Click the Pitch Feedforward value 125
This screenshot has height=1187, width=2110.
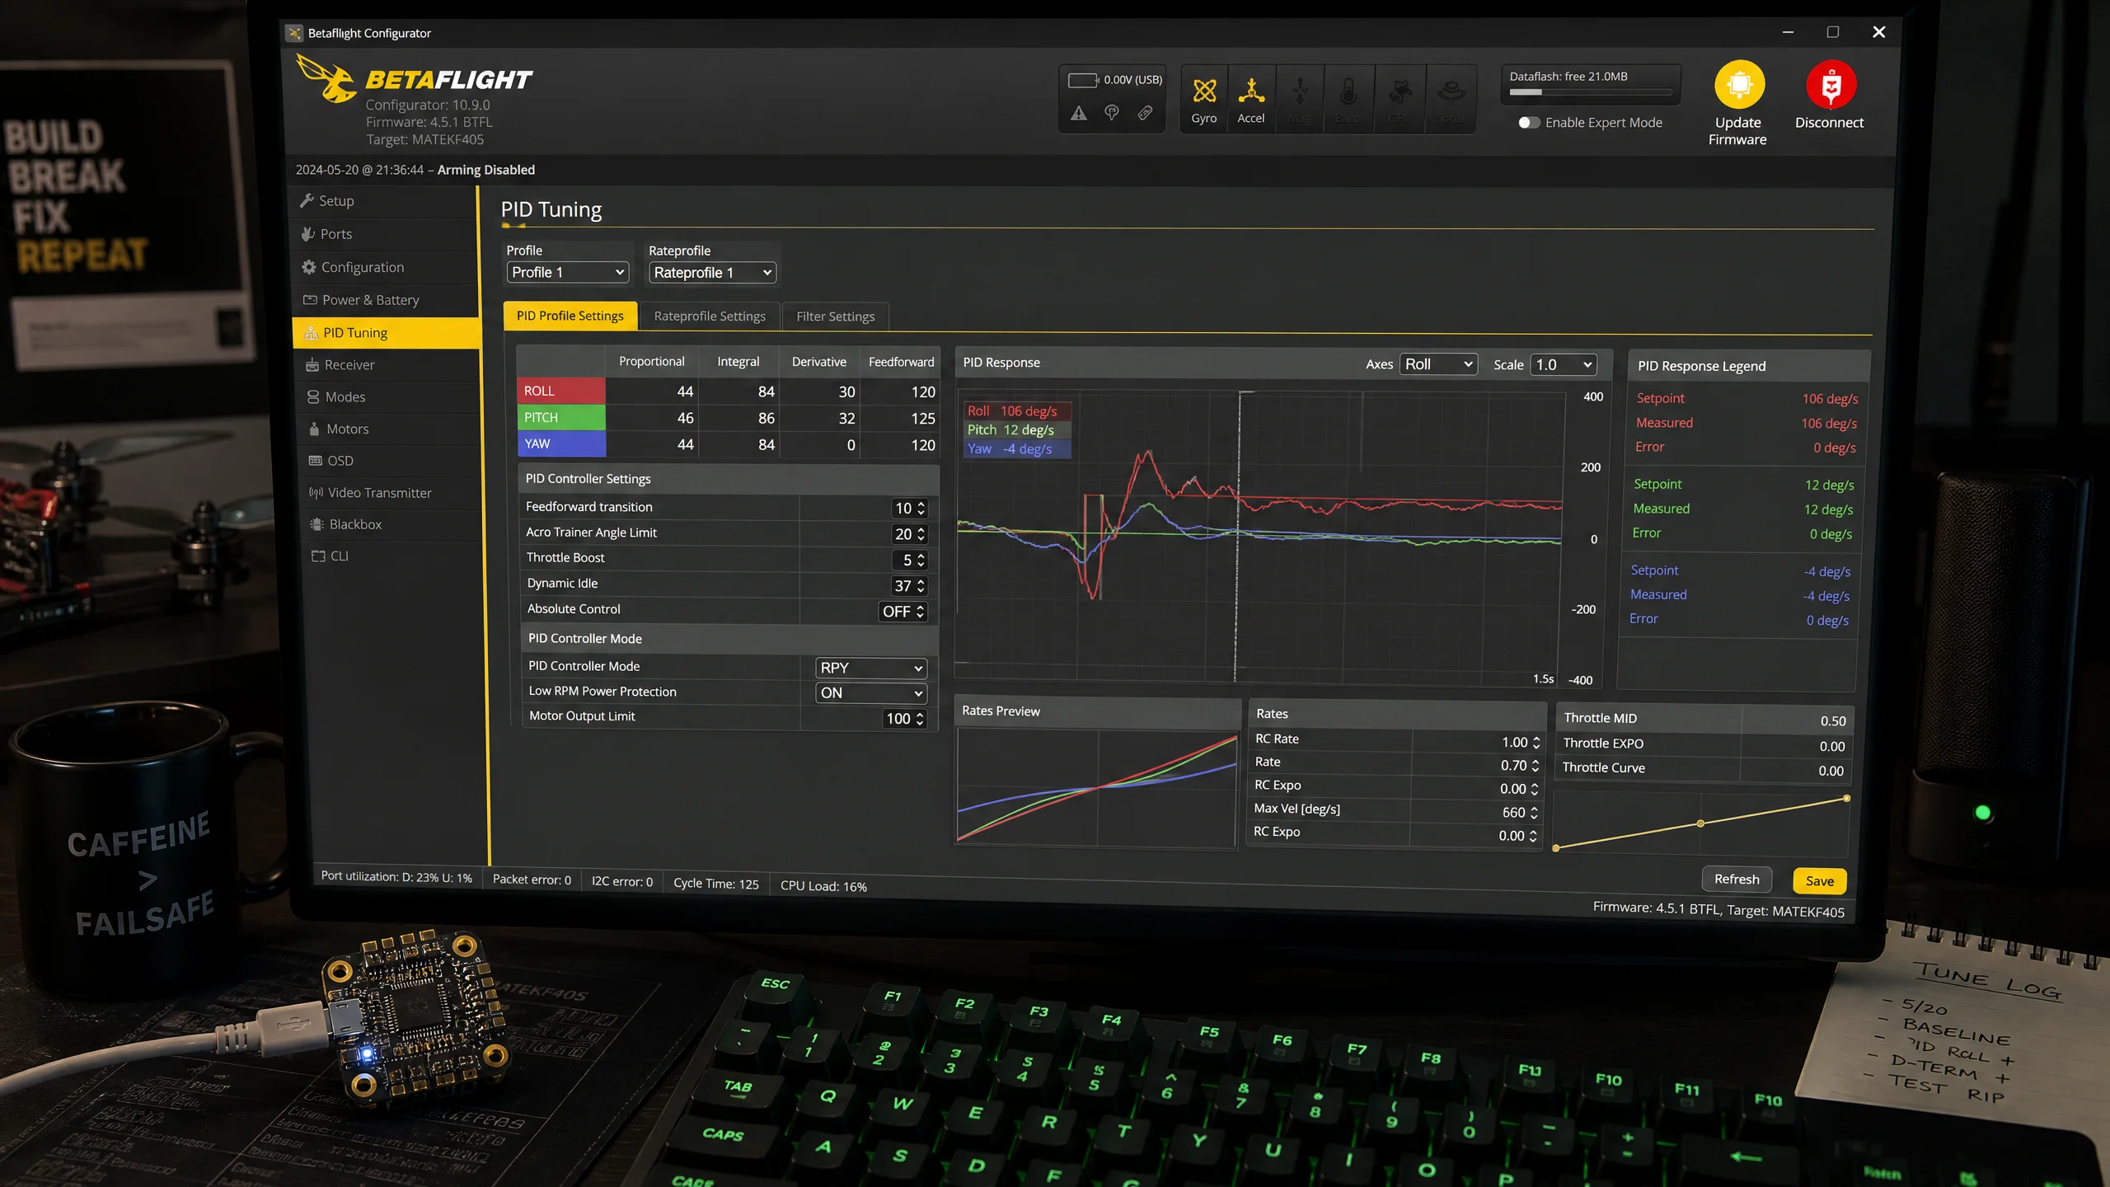pos(923,418)
